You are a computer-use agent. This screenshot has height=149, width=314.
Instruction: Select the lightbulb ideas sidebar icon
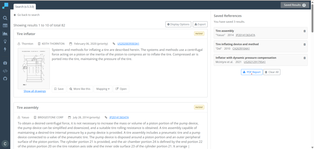(5, 41)
